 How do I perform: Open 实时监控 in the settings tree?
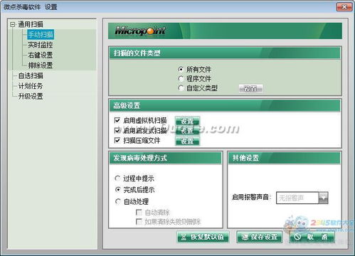41,45
